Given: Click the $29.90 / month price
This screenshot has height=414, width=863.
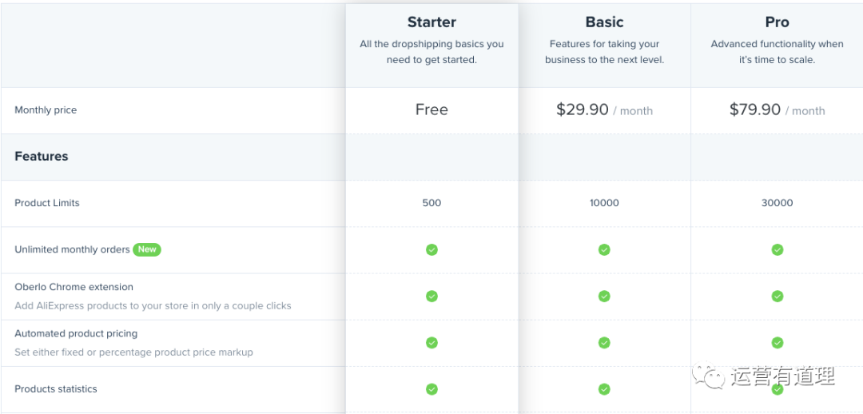Looking at the screenshot, I should (604, 110).
